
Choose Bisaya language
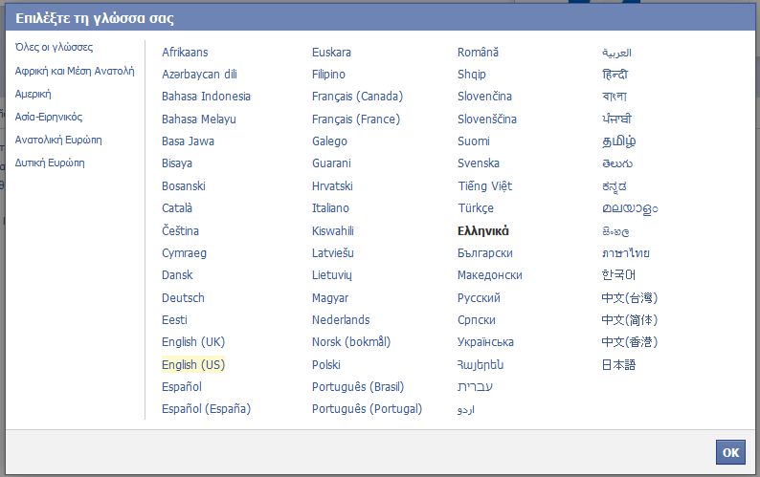point(177,163)
